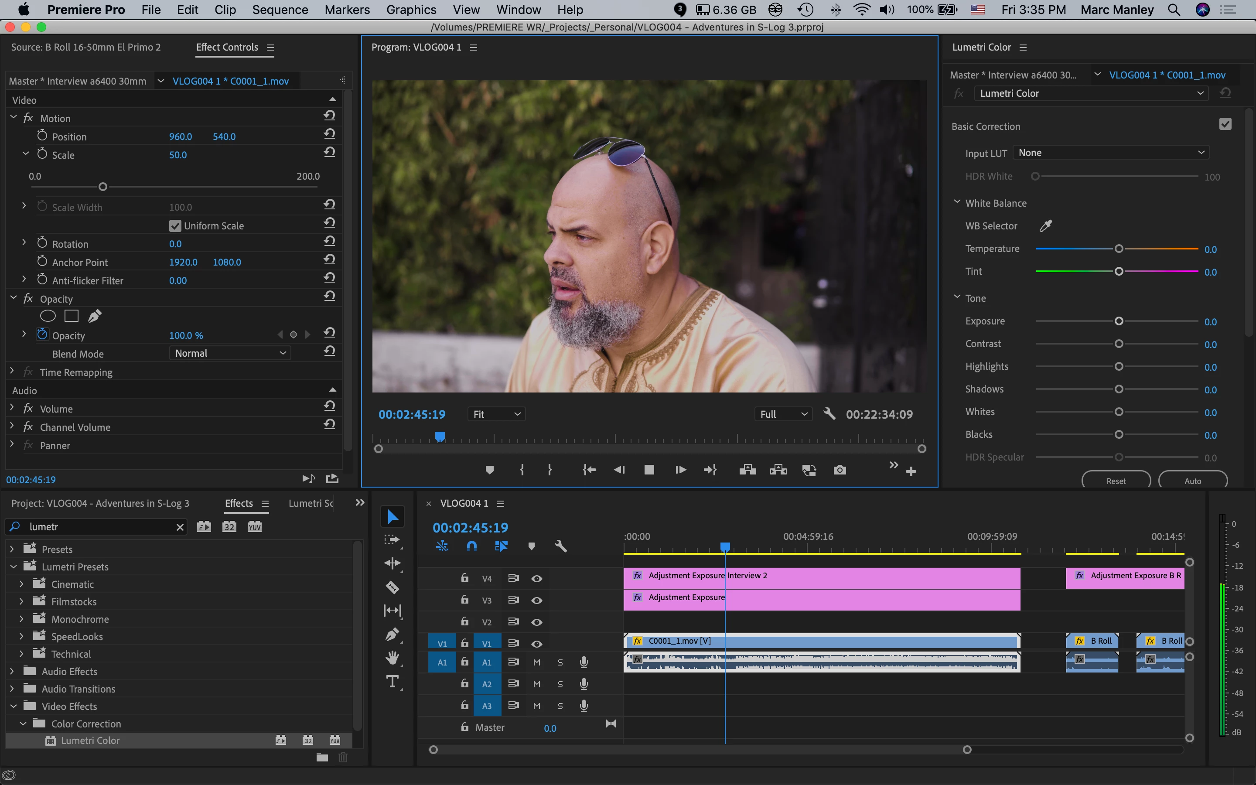Click the Auto button in Lumetri

coord(1192,481)
